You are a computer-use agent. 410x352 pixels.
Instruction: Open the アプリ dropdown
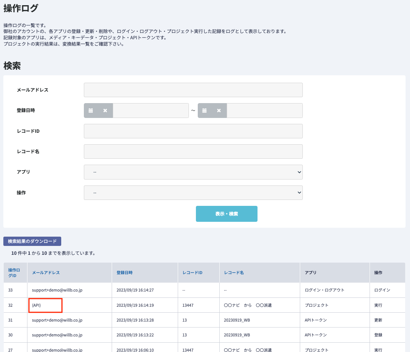click(x=193, y=172)
